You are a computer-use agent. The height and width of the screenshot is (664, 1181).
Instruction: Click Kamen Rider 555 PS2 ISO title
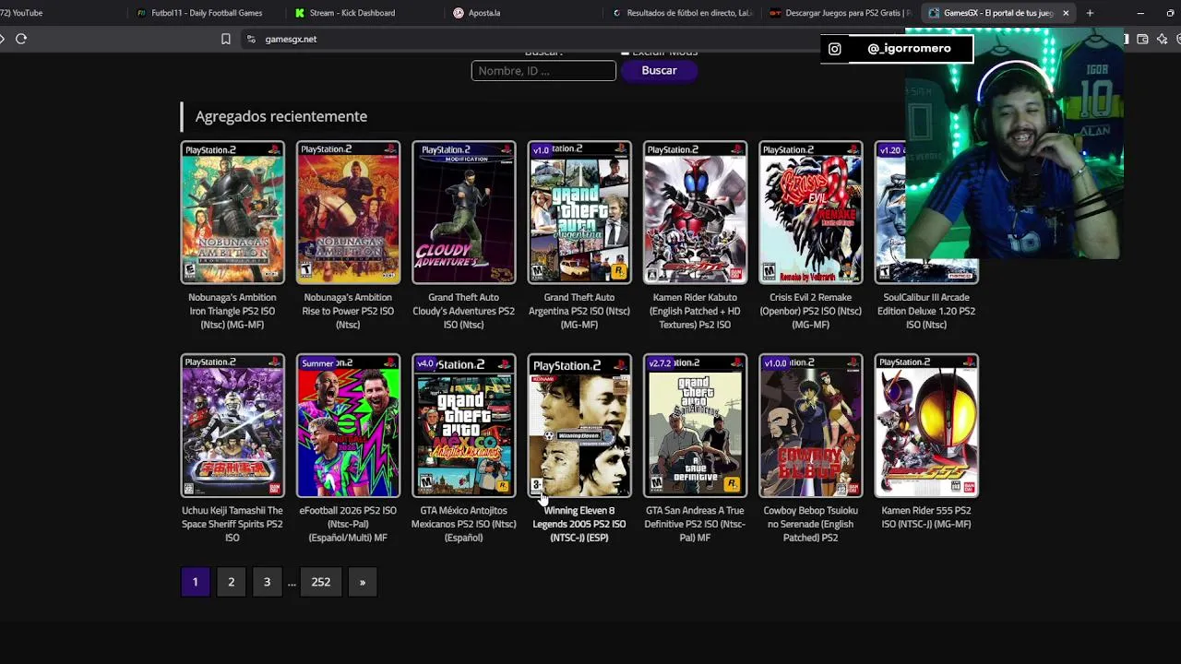click(x=926, y=517)
